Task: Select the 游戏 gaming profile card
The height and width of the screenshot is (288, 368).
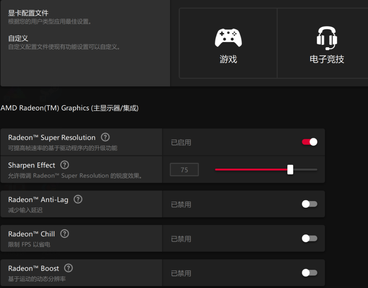Action: point(228,43)
